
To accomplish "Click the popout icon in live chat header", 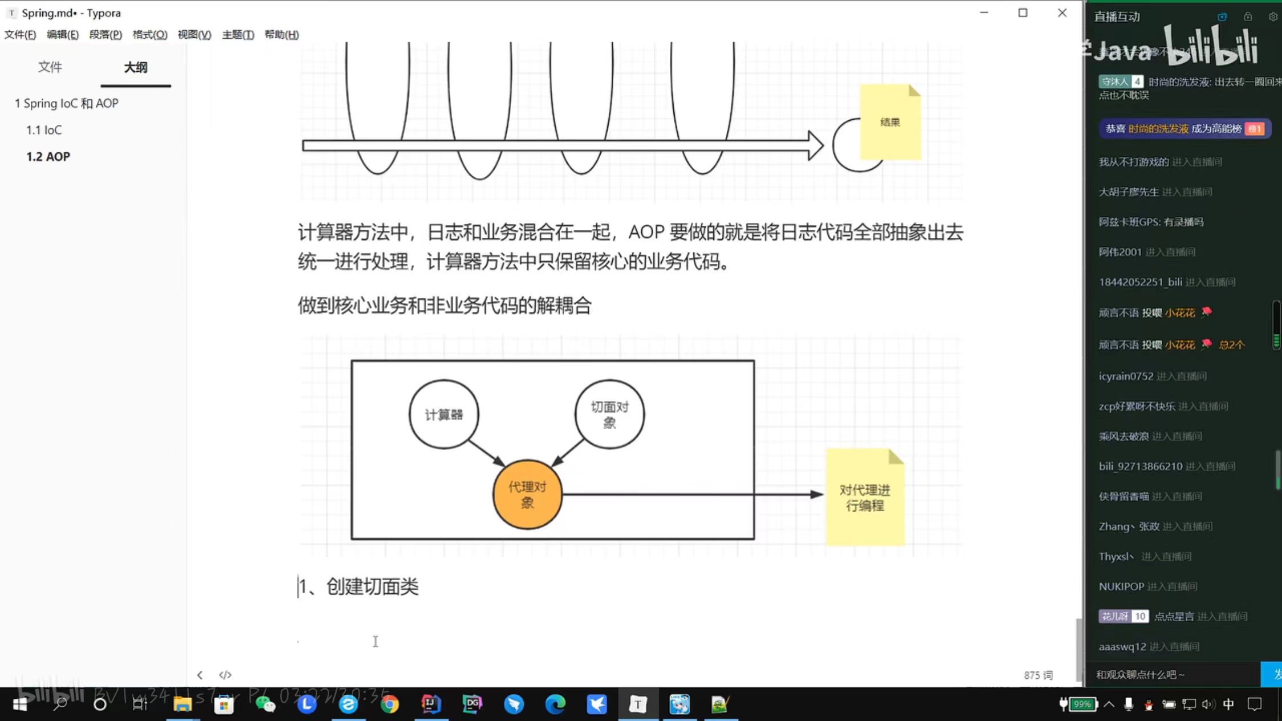I will click(x=1222, y=17).
